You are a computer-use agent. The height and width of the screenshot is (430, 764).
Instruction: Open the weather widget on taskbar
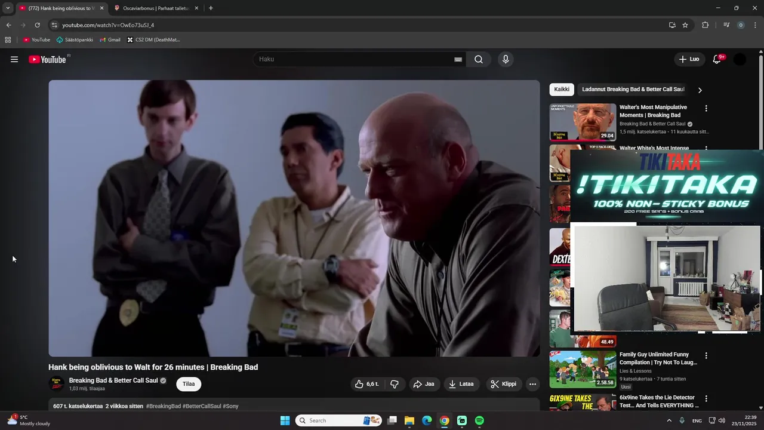point(28,420)
